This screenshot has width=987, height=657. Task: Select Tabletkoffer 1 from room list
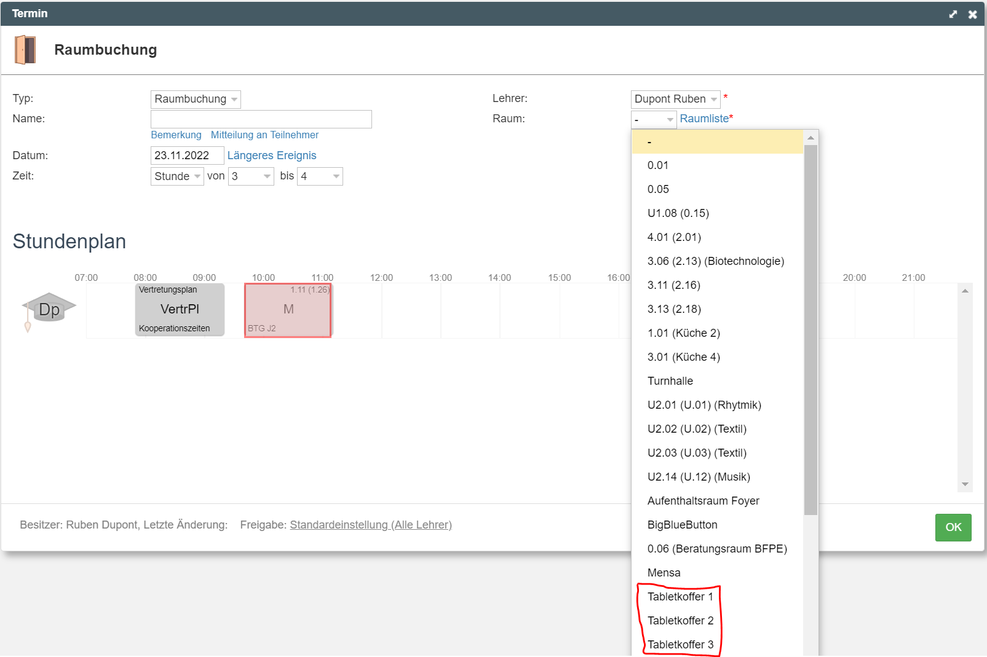point(680,597)
